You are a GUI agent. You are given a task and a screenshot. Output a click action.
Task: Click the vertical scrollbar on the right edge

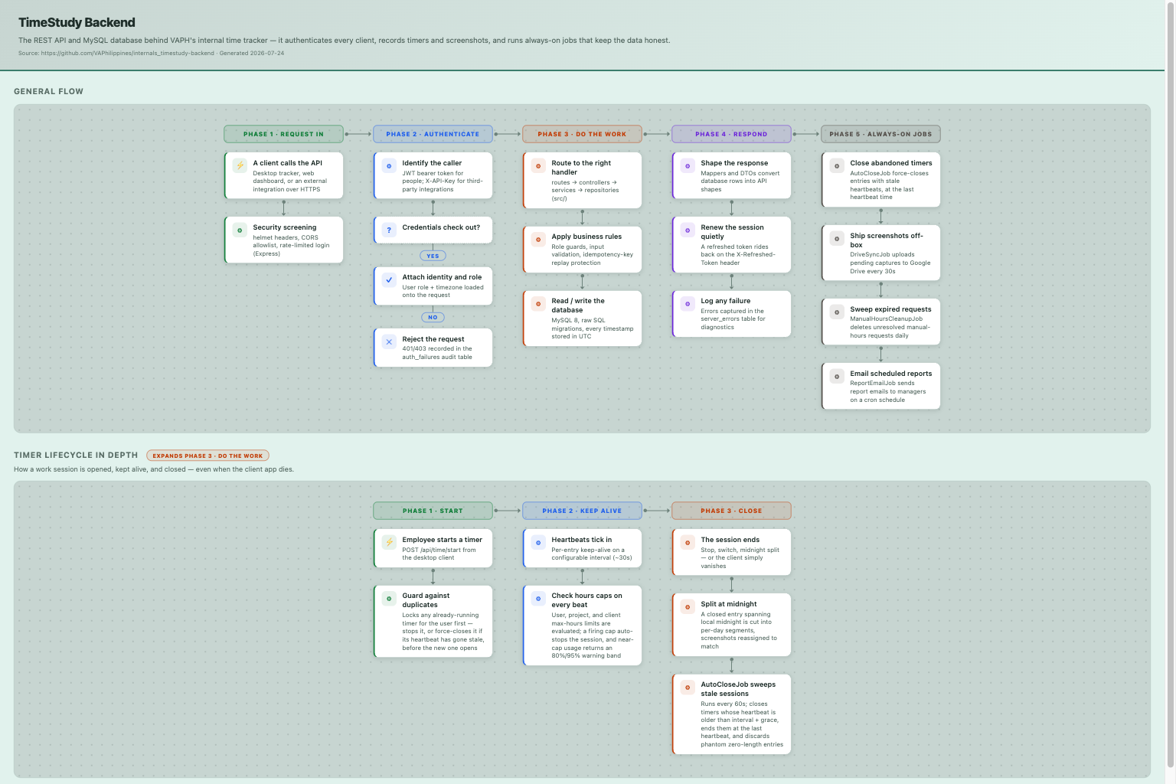(1170, 383)
